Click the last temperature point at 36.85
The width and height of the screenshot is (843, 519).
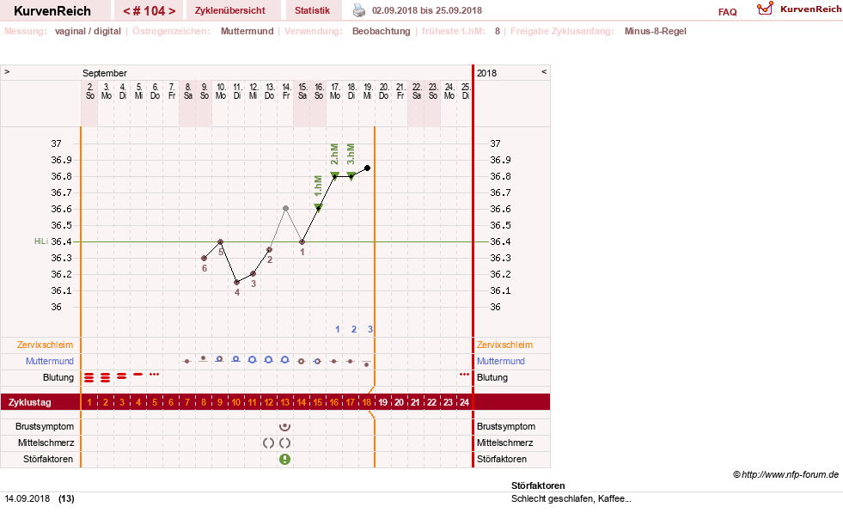pyautogui.click(x=367, y=168)
